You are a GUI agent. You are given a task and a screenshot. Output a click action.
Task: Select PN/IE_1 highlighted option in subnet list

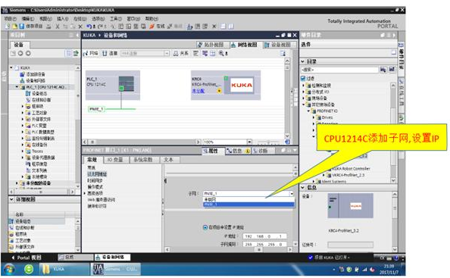[x=248, y=205]
